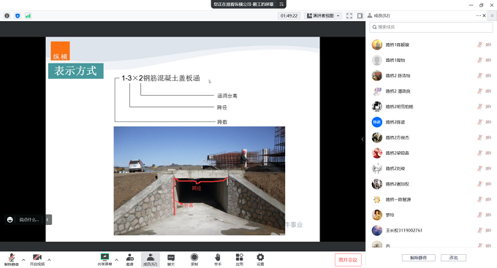Open the members panel three-dots menu
497x268 pixels.
478,15
